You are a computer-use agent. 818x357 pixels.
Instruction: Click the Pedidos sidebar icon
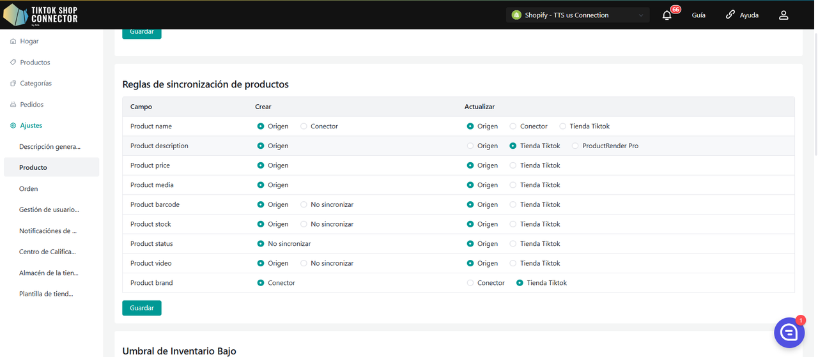click(13, 105)
